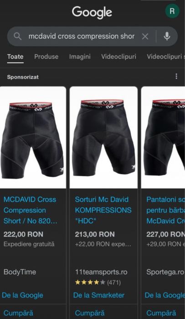Go to the Google logo homepage
The height and width of the screenshot is (319, 185).
point(92,12)
